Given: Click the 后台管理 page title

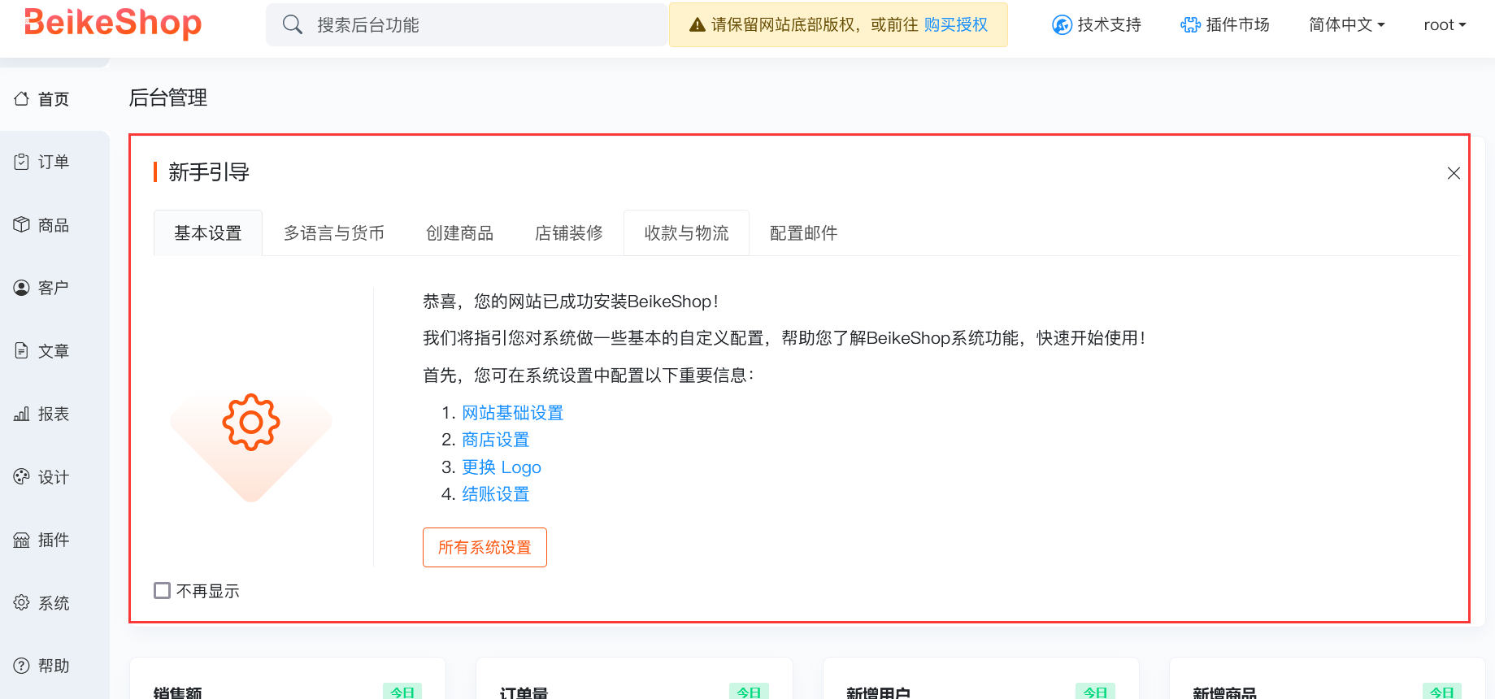Looking at the screenshot, I should (168, 98).
